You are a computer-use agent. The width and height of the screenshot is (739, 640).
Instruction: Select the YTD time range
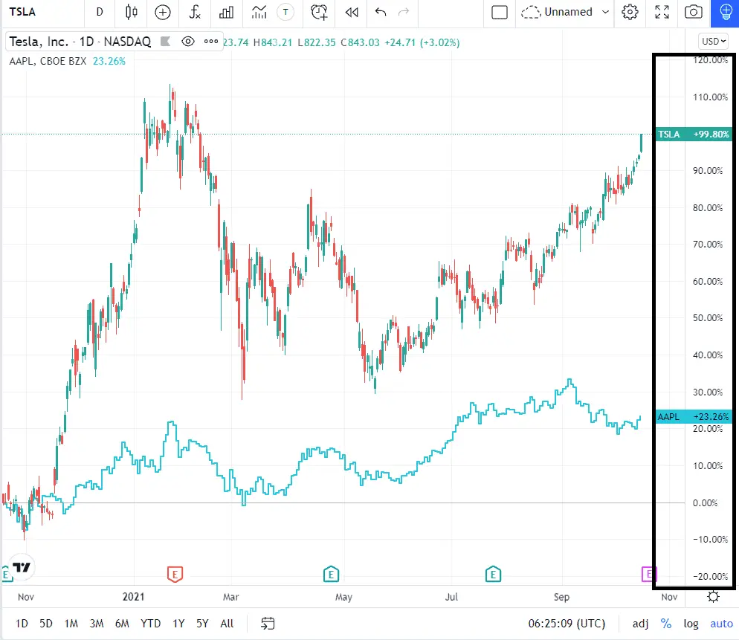tap(150, 624)
